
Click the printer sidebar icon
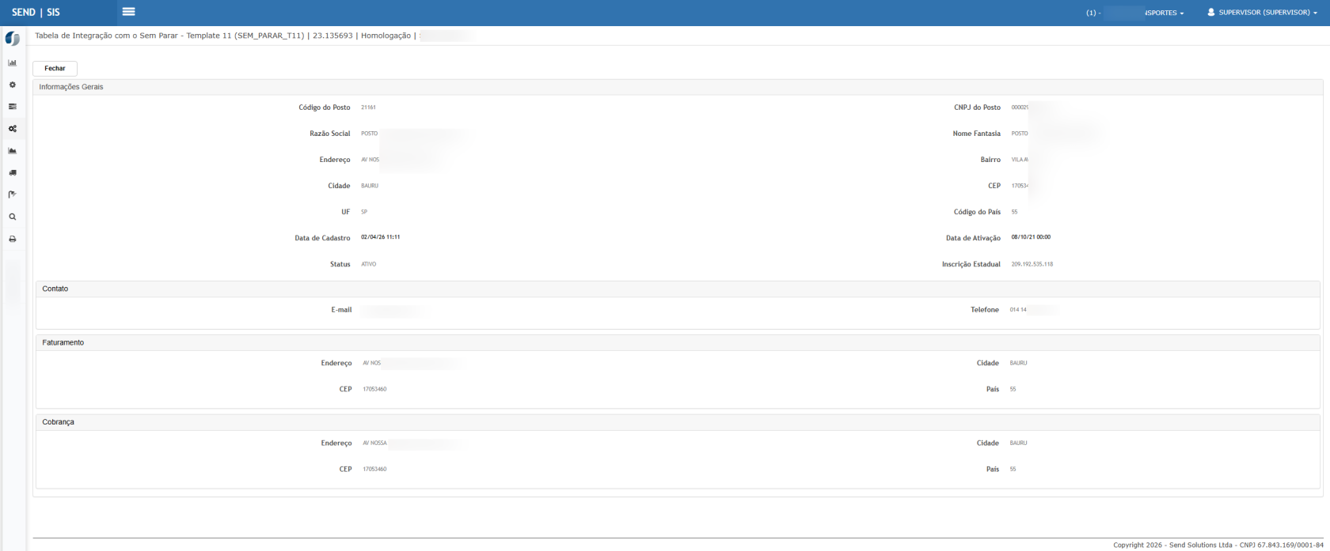[x=12, y=239]
